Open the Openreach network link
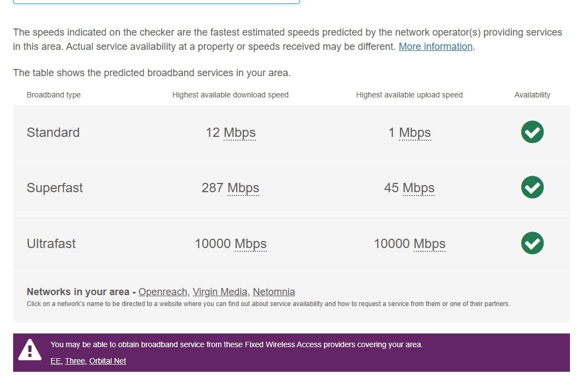Screen dimensions: 582x380 pos(163,292)
